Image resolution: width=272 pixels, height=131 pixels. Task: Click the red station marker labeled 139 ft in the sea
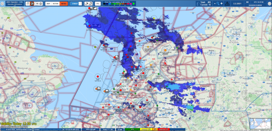coord(98,76)
